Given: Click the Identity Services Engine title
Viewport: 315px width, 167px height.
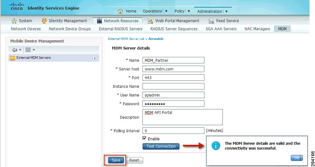Looking at the screenshot, I should click(53, 8).
